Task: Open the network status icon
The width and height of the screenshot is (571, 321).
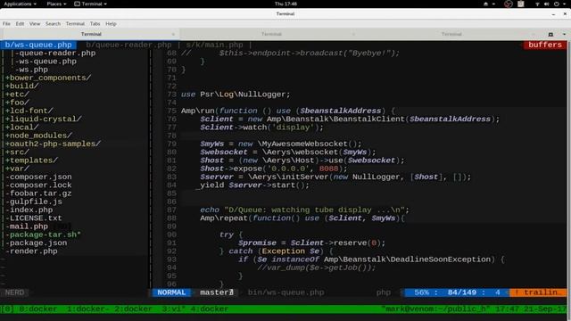Action: pos(537,4)
